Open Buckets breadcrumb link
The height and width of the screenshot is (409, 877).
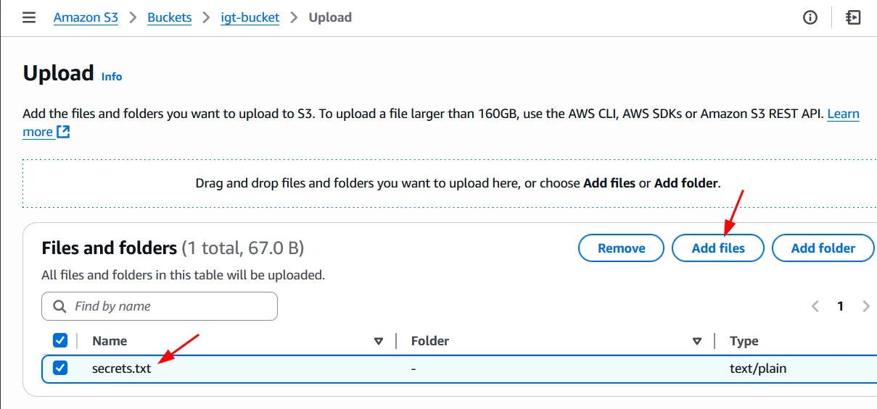pos(169,17)
